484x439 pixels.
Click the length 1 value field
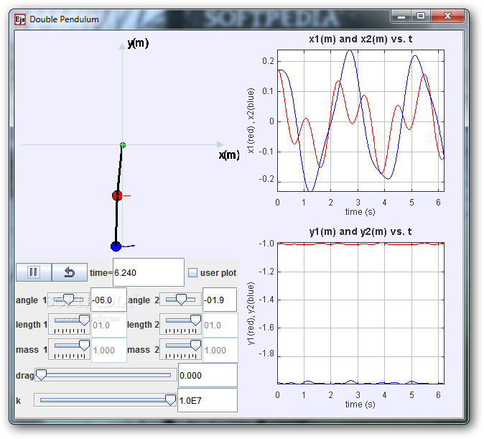pos(108,325)
